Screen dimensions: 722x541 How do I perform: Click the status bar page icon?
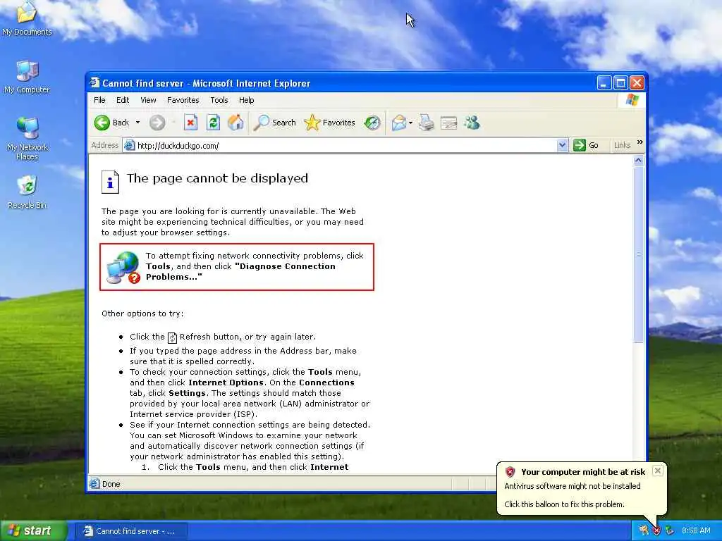(x=94, y=483)
